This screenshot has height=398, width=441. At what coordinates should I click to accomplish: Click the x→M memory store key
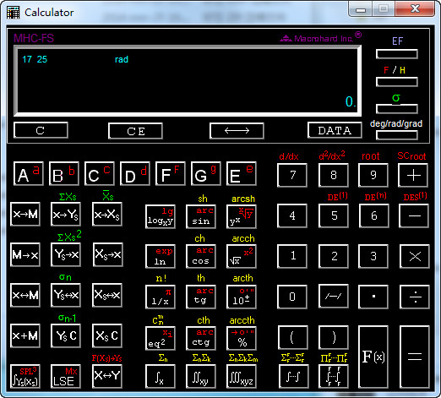(25, 214)
